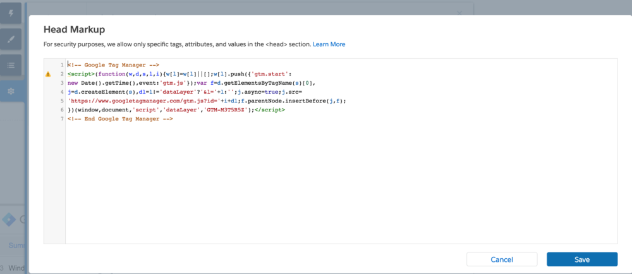Click line number 7 in the gutter
Viewport: 632px width, 274px height.
tap(62, 119)
